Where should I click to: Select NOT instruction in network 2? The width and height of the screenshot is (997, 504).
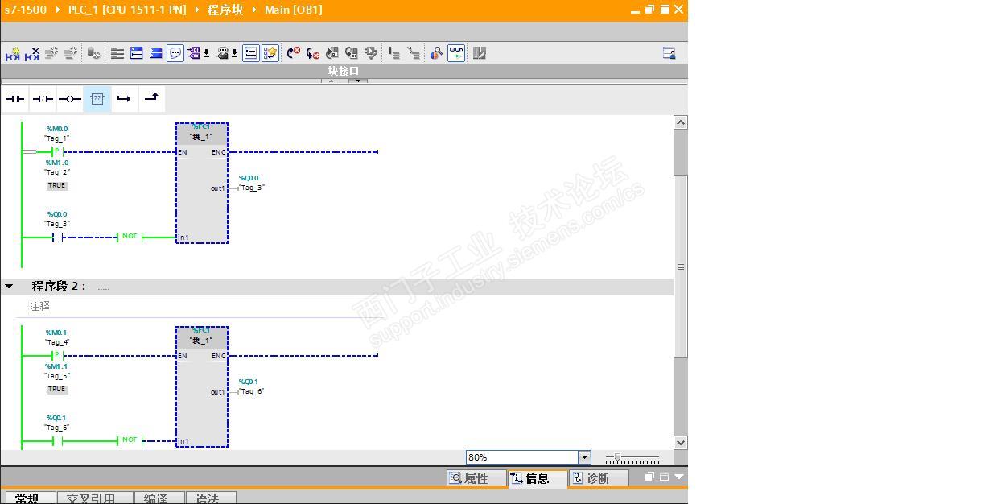130,440
